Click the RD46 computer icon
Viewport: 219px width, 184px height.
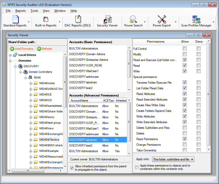(30, 78)
